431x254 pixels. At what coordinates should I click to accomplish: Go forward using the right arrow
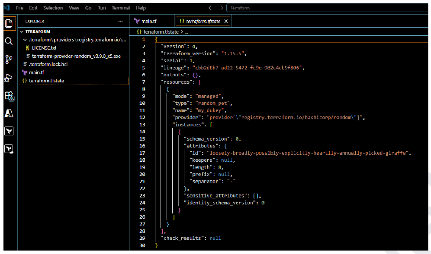(221, 8)
